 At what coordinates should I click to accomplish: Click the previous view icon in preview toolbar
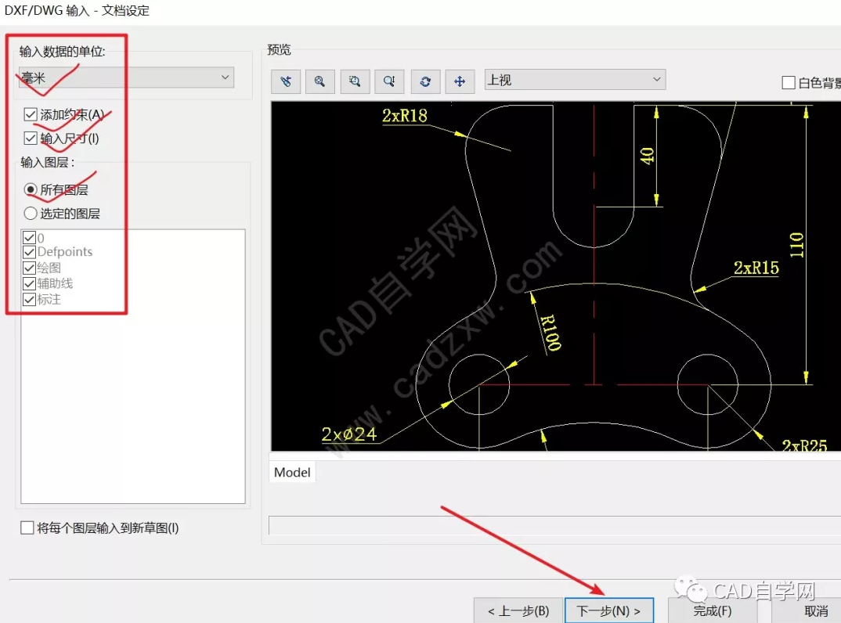(286, 81)
